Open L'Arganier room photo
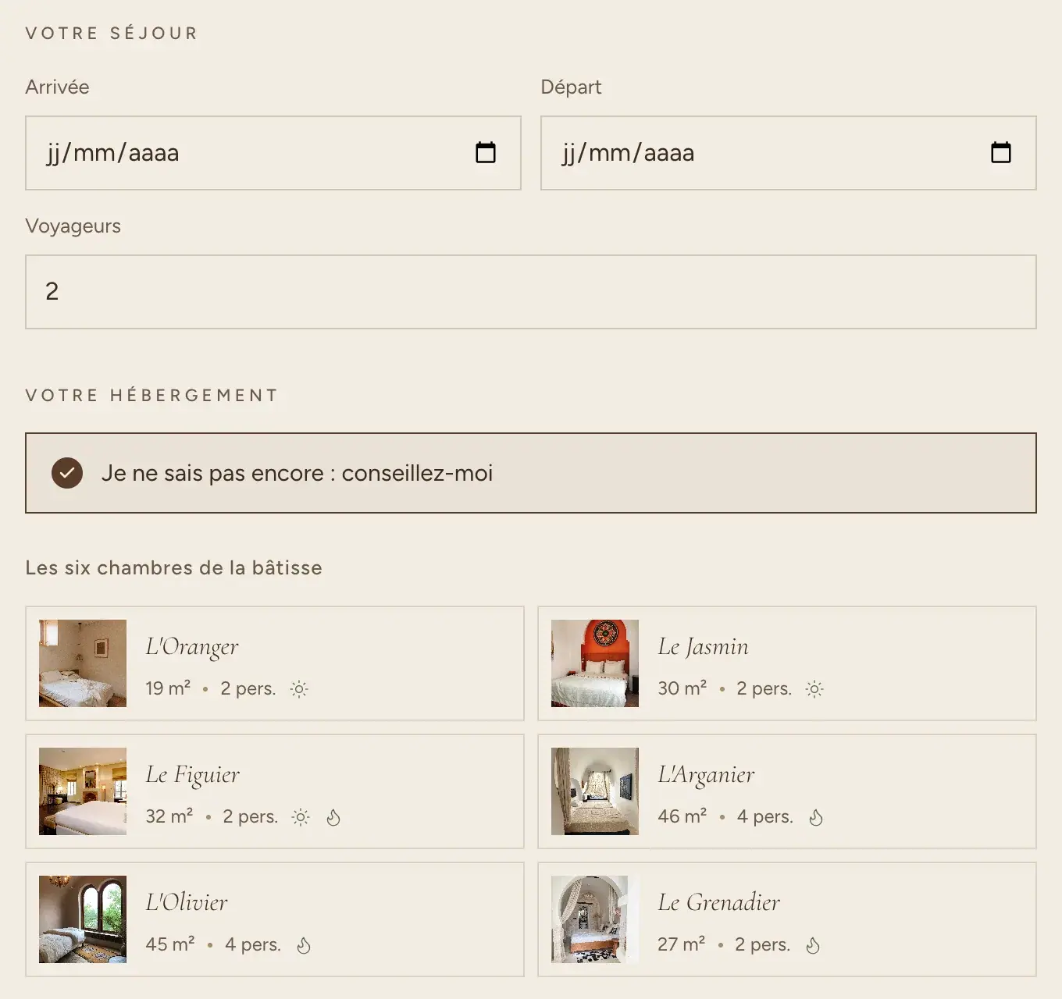 click(595, 791)
